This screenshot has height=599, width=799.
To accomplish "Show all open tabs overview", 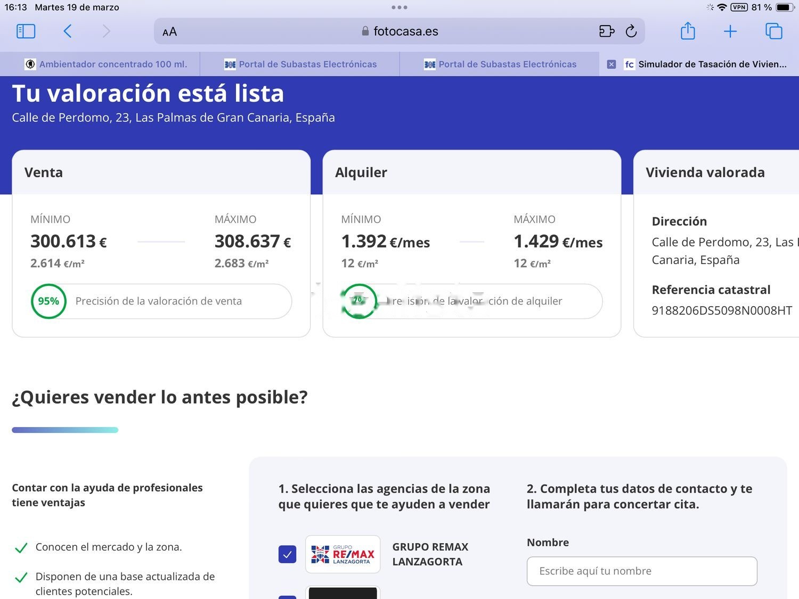I will pos(773,31).
